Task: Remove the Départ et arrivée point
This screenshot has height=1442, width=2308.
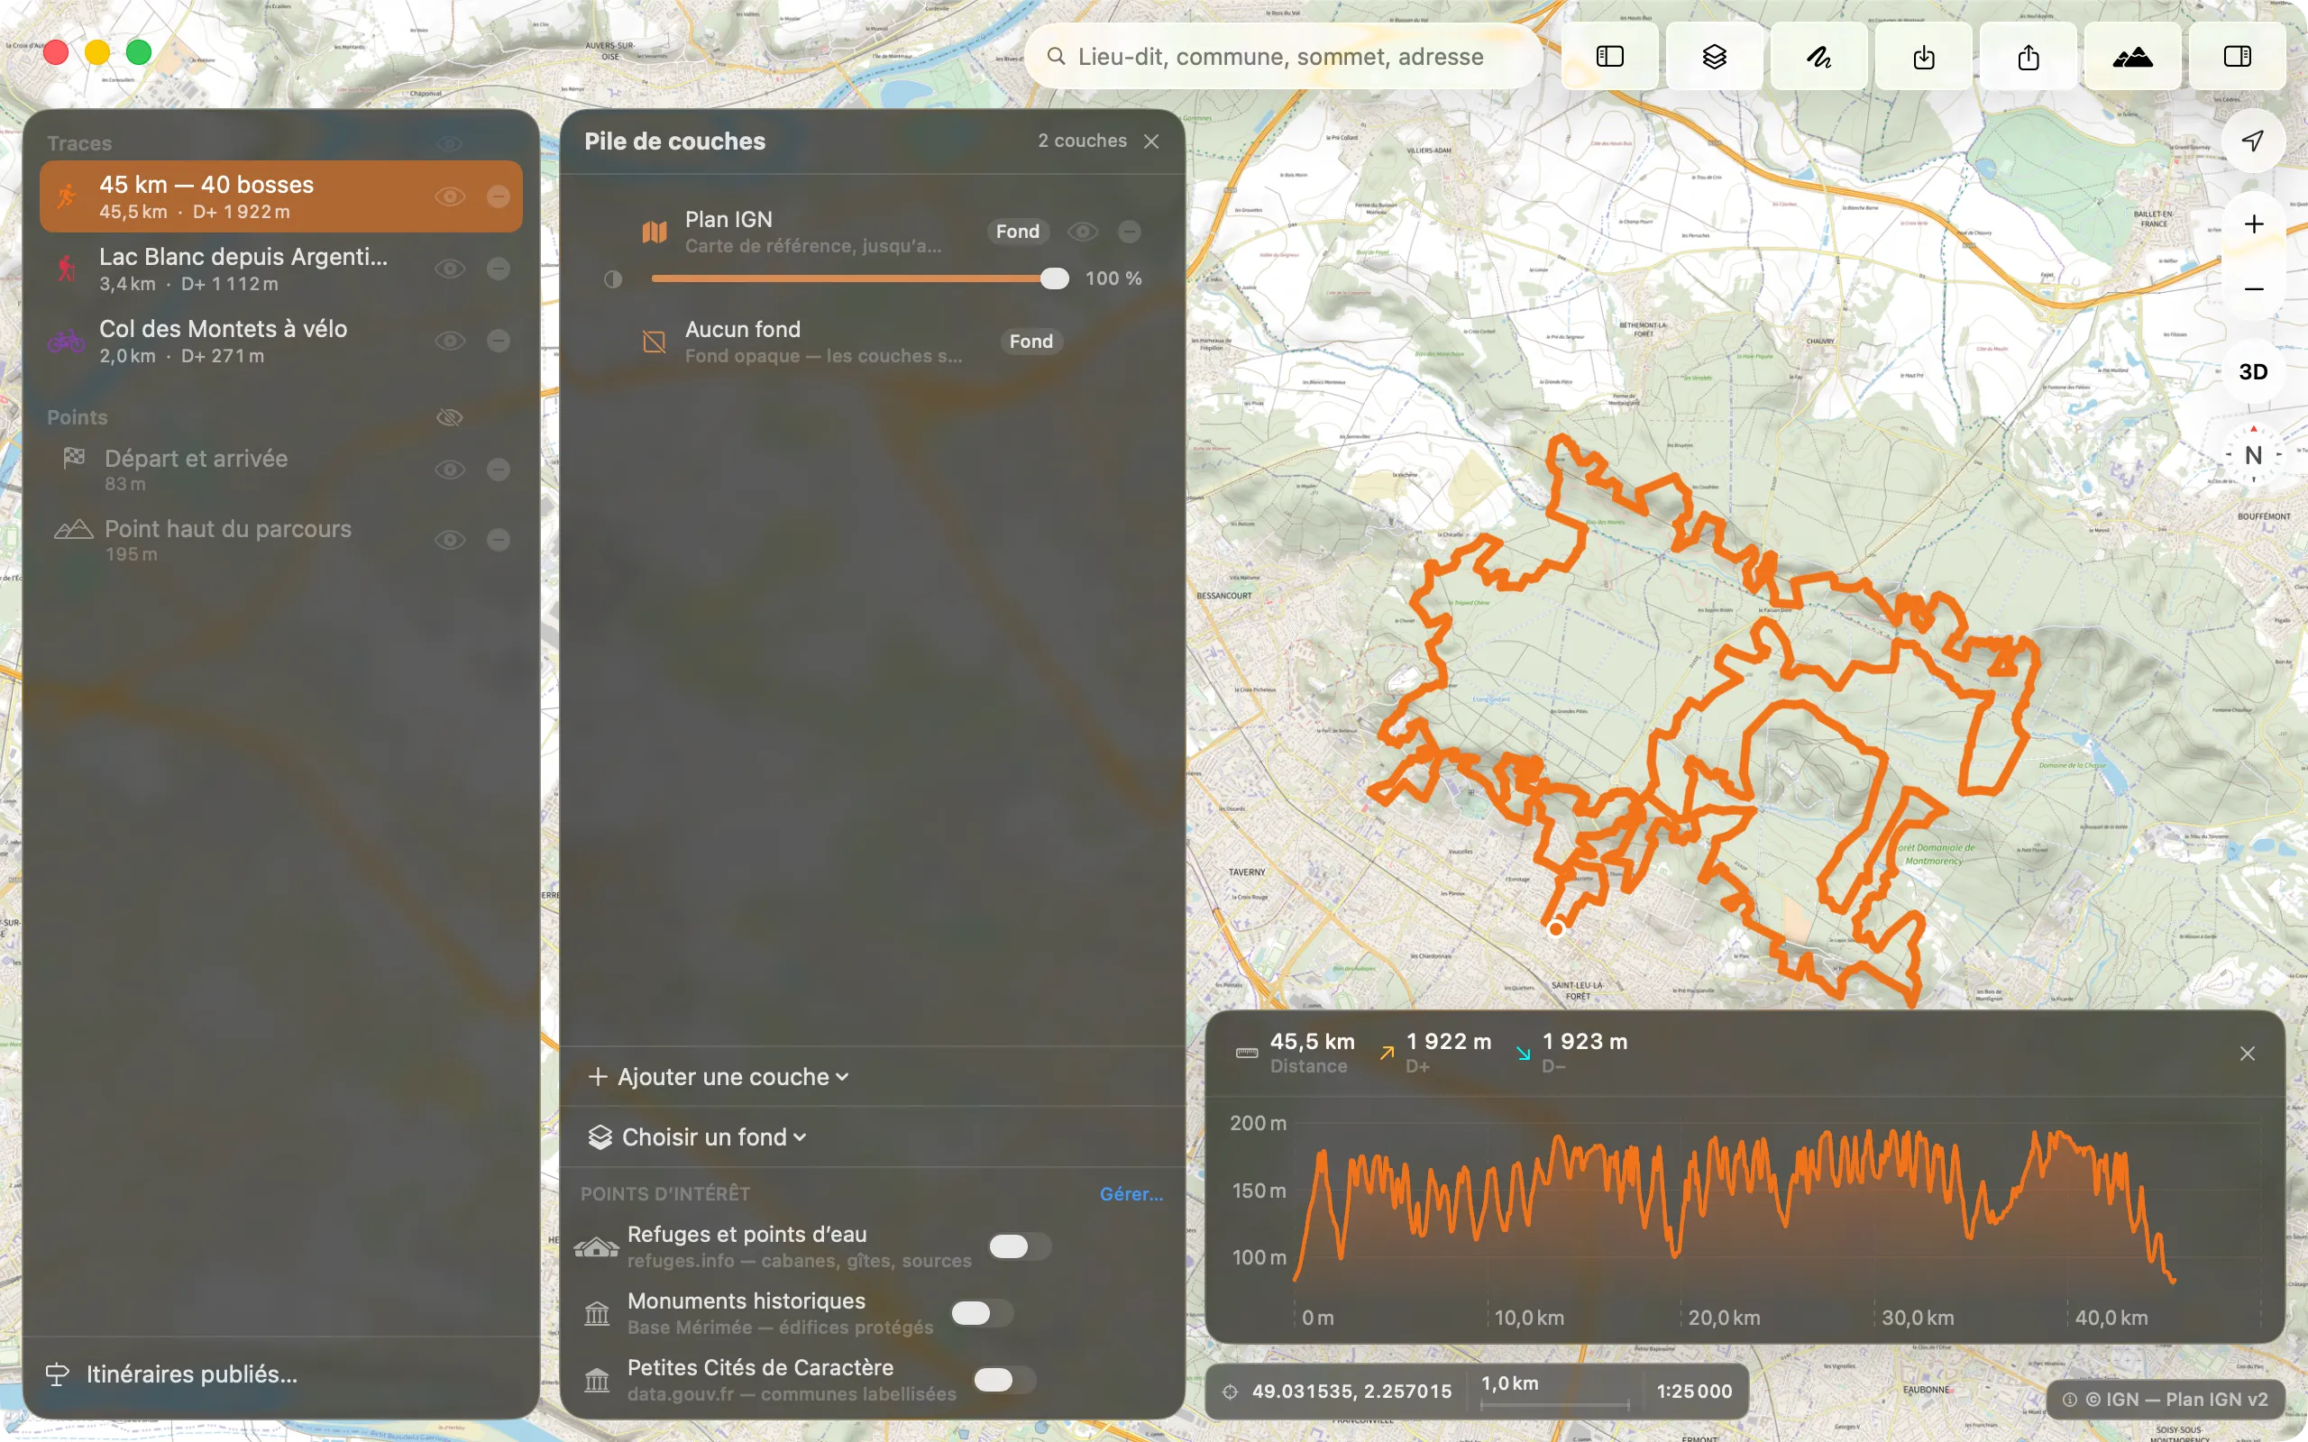Action: coord(498,470)
